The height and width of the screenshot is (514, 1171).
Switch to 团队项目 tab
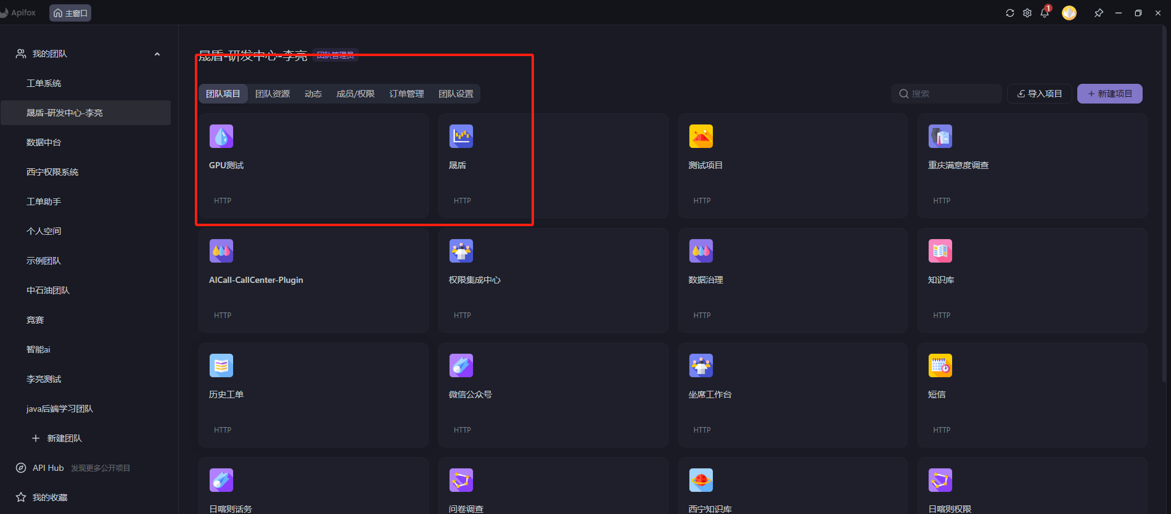click(223, 94)
